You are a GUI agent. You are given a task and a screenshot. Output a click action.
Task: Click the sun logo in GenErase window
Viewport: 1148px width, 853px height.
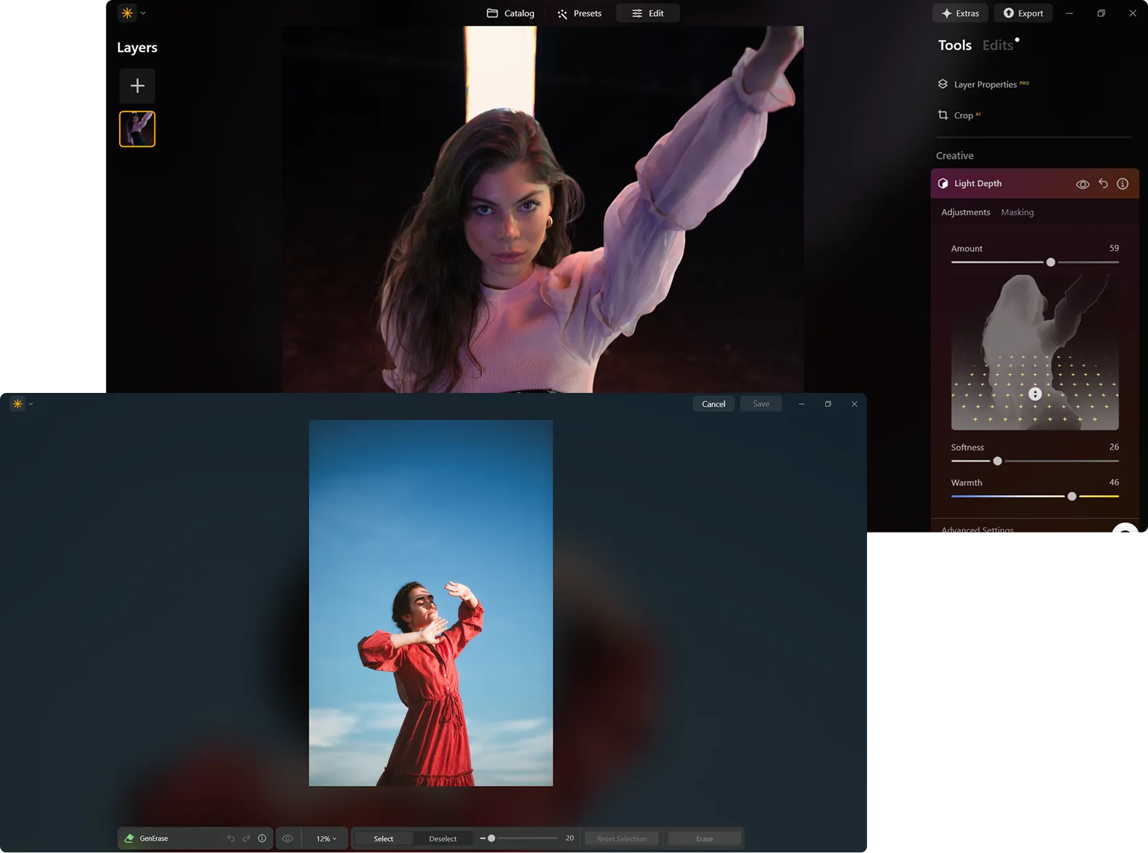18,403
